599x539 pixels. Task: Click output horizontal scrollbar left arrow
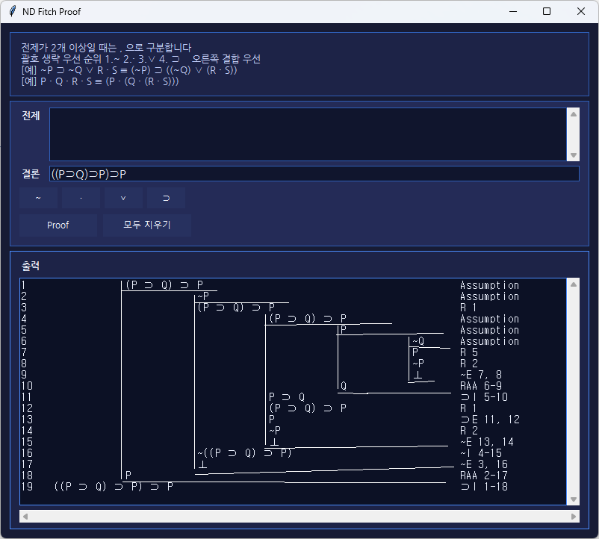[25, 516]
